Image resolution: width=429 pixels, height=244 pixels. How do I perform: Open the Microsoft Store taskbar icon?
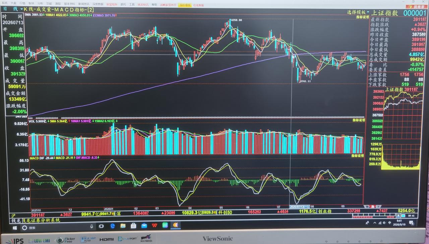coord(133,226)
